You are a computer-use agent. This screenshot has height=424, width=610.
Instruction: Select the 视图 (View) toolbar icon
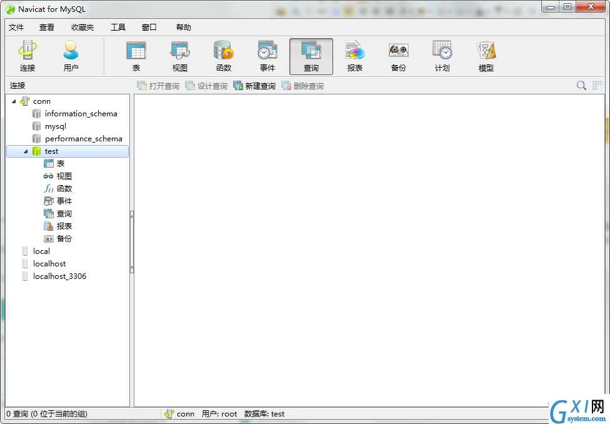coord(180,56)
